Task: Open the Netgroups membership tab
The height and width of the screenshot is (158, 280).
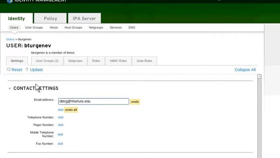Action: click(x=75, y=61)
